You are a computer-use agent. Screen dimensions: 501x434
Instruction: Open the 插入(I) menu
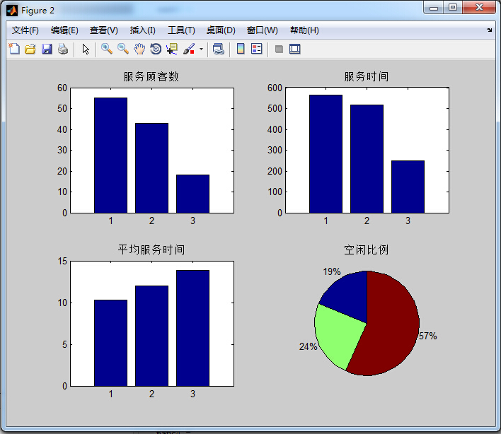142,30
